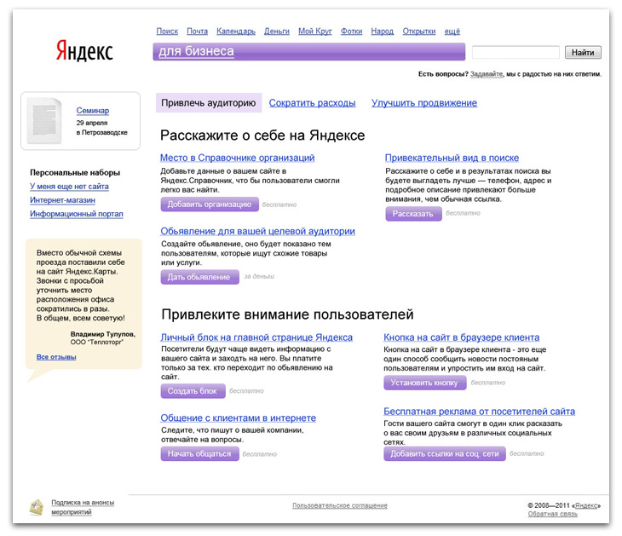
Task: Open the Пользовательское соглашение link
Action: (x=340, y=505)
